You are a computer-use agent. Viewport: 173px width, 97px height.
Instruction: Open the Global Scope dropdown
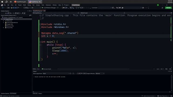(x=102, y=13)
